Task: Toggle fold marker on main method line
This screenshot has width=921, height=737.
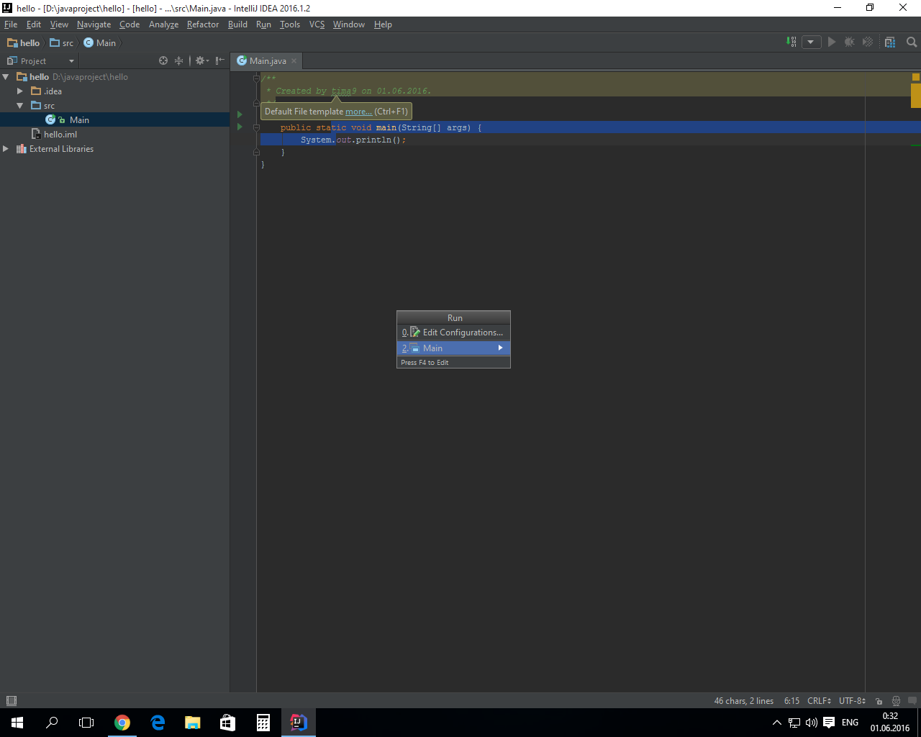Action: 256,127
